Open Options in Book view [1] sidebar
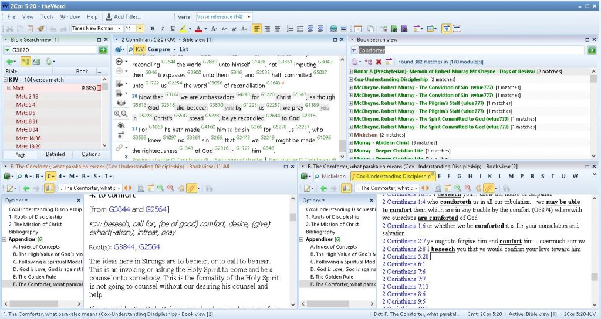 click(16, 201)
